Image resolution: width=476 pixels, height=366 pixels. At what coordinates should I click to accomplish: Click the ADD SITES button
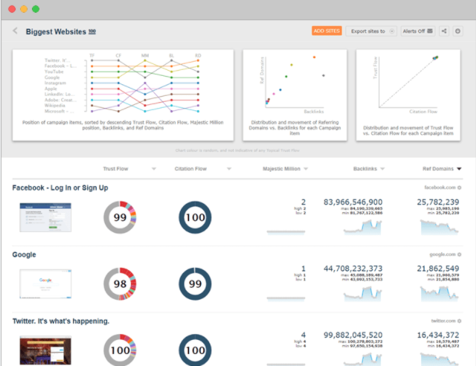(x=327, y=31)
